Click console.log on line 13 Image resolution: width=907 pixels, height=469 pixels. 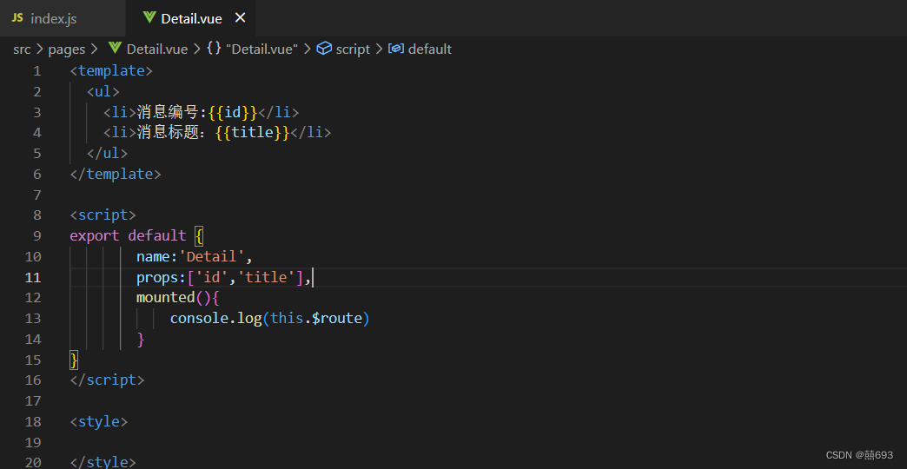215,319
